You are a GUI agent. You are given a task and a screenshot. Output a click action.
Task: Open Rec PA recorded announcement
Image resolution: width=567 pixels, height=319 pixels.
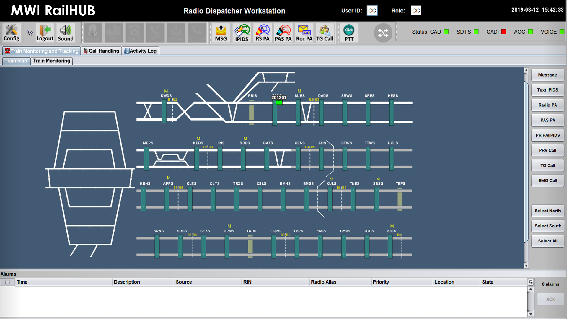(304, 33)
